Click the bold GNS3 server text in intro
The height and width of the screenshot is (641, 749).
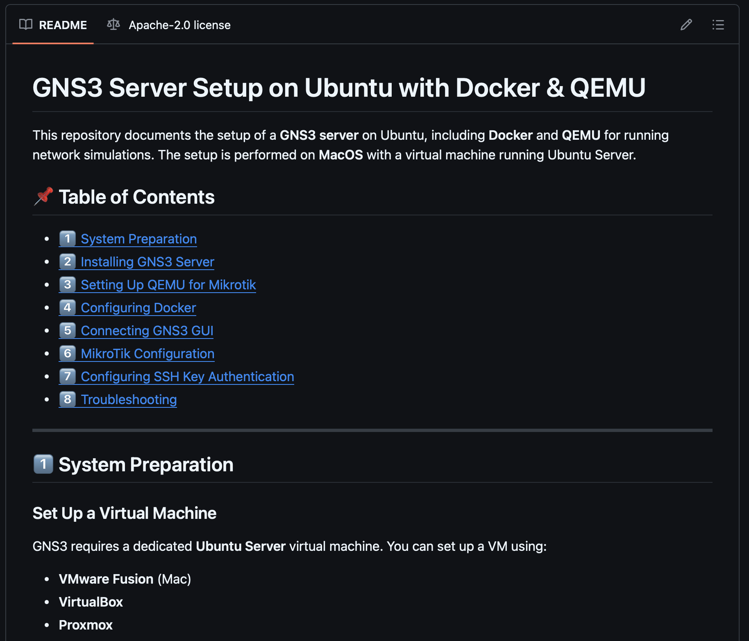pos(319,135)
